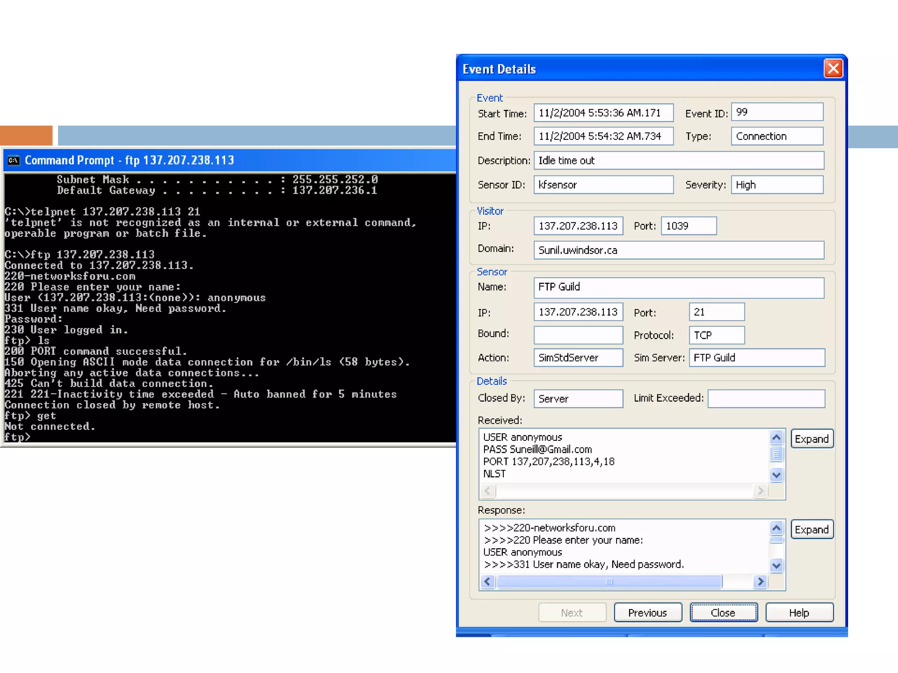The width and height of the screenshot is (898, 673).
Task: Click the Type field showing Connection
Action: 777,136
